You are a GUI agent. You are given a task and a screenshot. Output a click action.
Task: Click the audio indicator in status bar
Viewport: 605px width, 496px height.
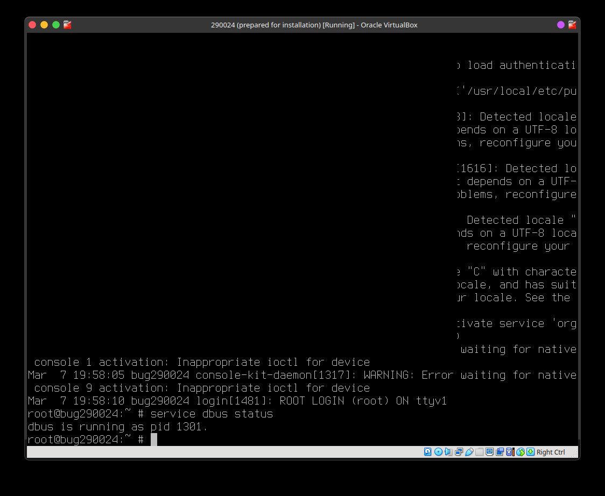click(448, 452)
